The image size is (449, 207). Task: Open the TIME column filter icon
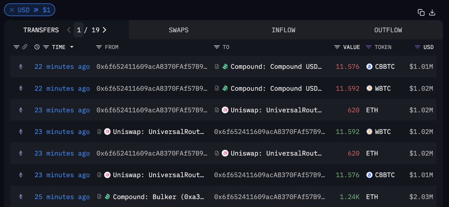tap(46, 47)
